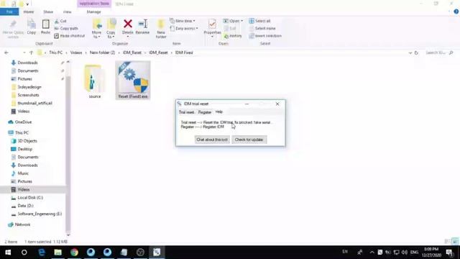Click Select none in the ribbon
Screen dimensions: 460x259
click(262, 29)
